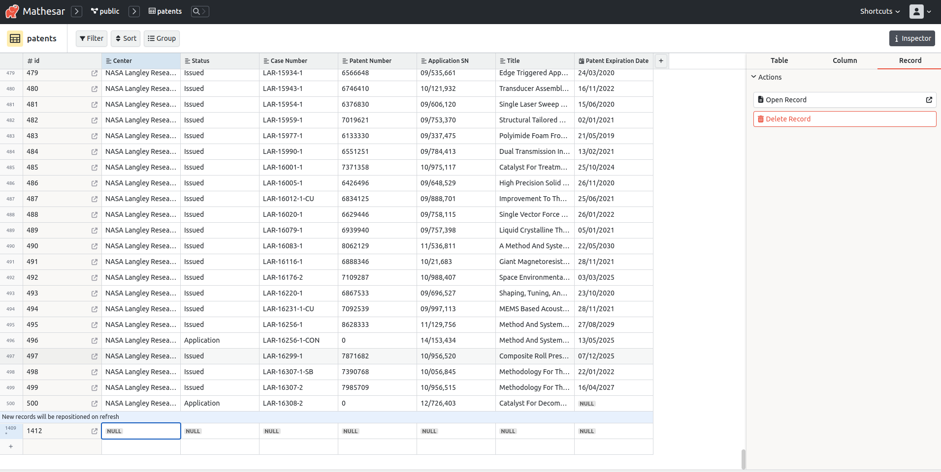Add a new row with the plus icon

coord(10,446)
